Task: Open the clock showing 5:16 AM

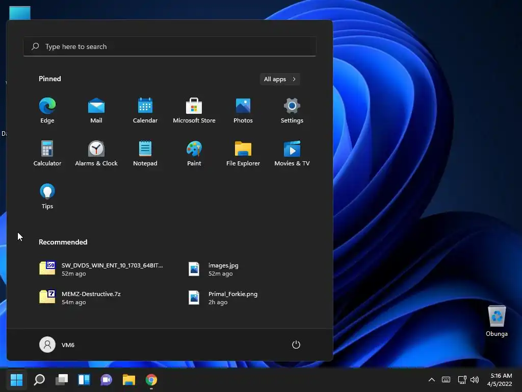Action: tap(500, 380)
